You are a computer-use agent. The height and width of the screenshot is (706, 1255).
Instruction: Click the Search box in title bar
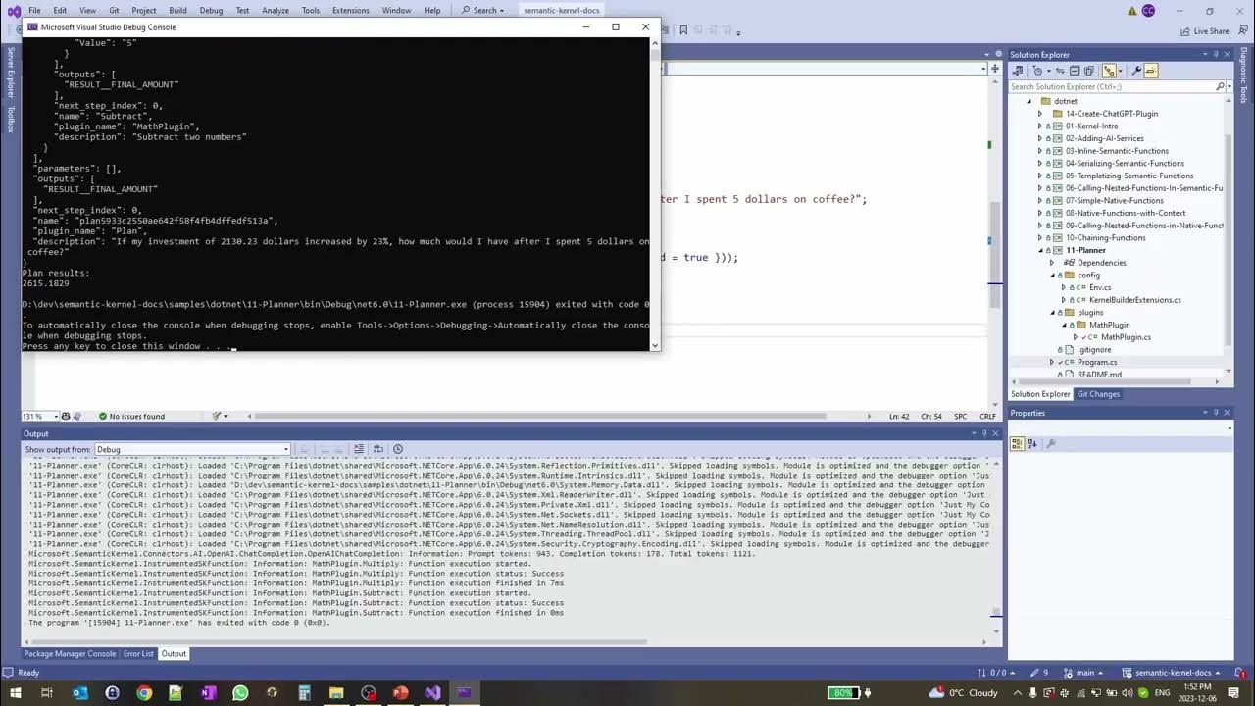pos(482,10)
